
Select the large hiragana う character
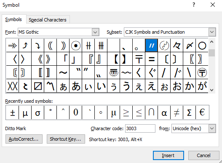pyautogui.click(x=126, y=86)
